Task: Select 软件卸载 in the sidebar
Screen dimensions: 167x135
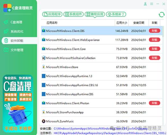Action: pos(19,41)
